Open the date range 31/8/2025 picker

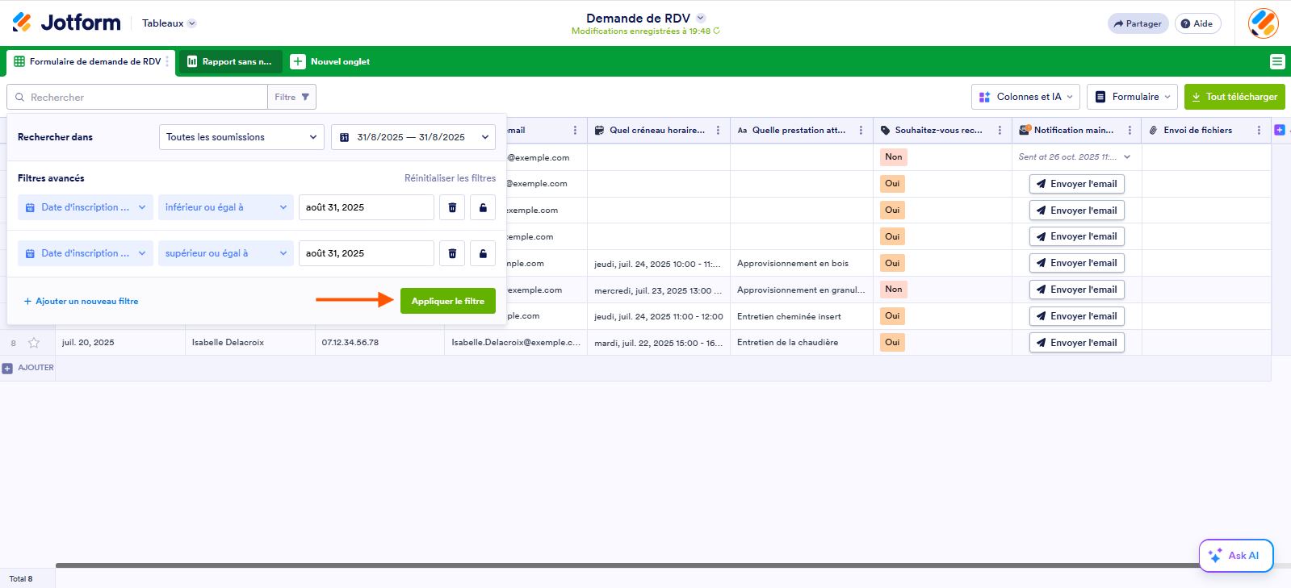pyautogui.click(x=413, y=137)
